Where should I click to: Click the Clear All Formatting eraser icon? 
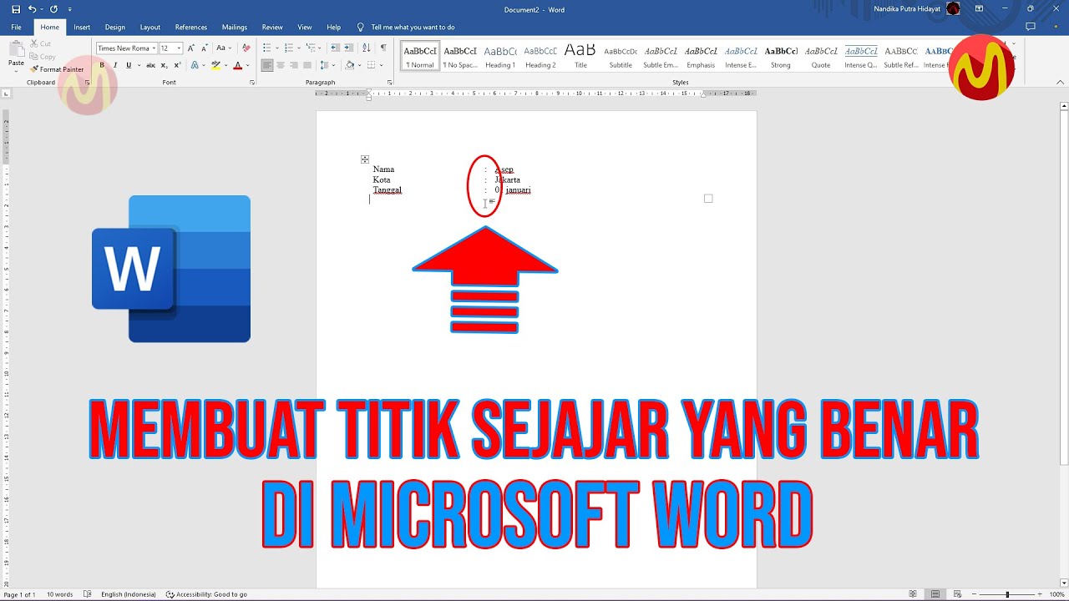[x=246, y=48]
